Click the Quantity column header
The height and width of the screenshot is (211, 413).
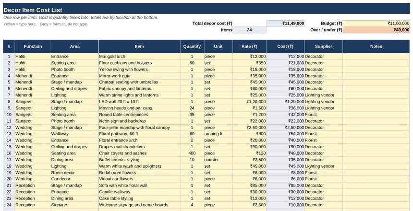pos(192,47)
